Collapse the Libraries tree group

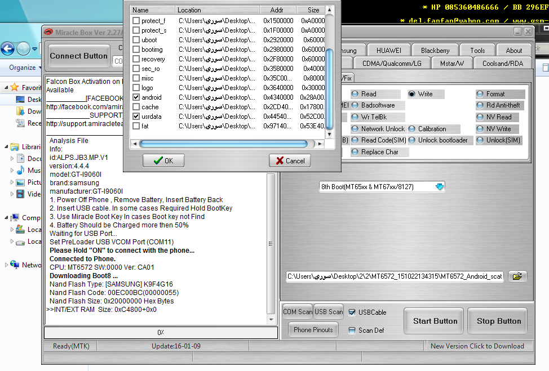(x=6, y=147)
